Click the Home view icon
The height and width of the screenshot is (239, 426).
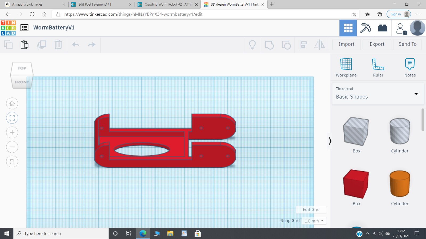(12, 103)
